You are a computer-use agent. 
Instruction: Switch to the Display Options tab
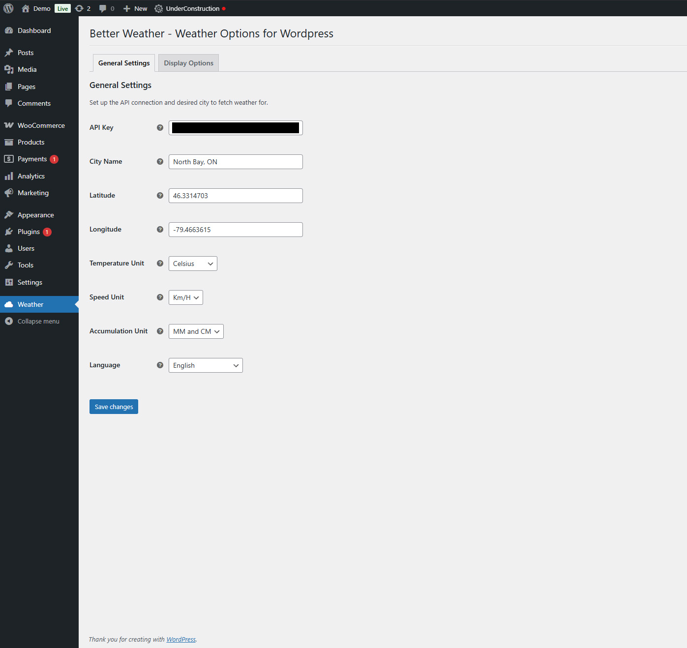click(x=188, y=63)
